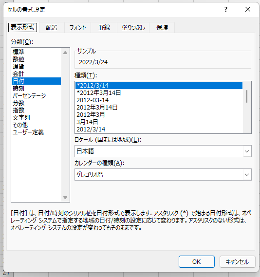
Task: Open the 塗りつぶし tab
Action: pos(133,28)
